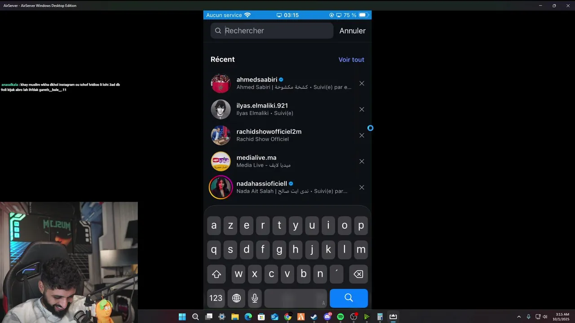Open Microsoft Store from taskbar
The image size is (575, 323).
coord(261,317)
